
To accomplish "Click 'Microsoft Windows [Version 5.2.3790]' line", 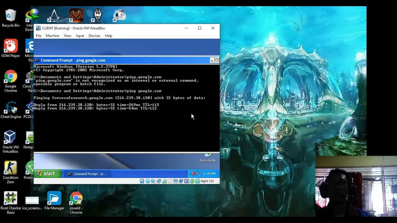I will (75, 67).
